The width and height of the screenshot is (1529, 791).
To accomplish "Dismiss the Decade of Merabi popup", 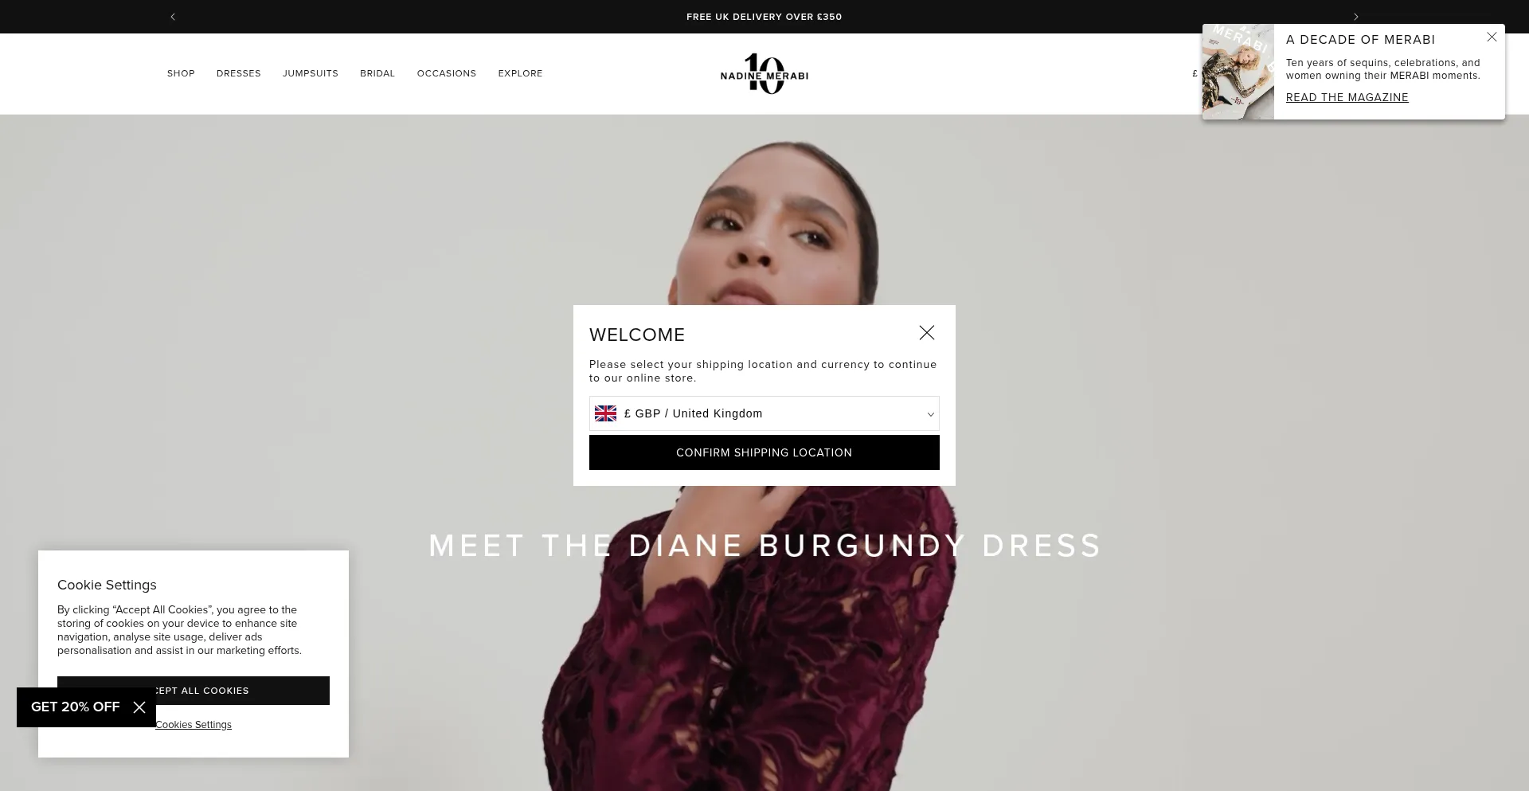I will pos(1492,37).
